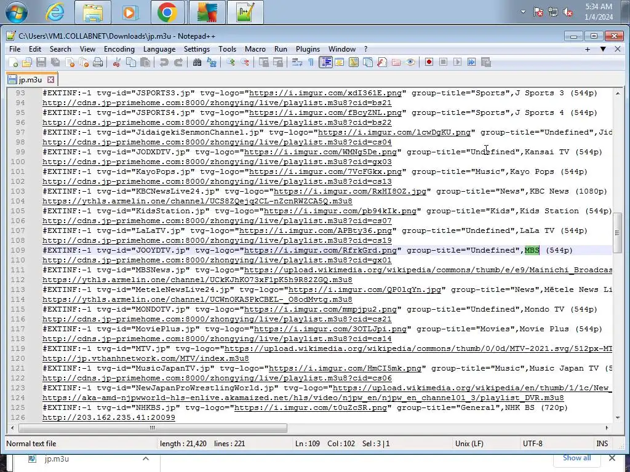Click the horizontal scrollbar thumb
This screenshot has height=472, width=630.
click(x=153, y=428)
